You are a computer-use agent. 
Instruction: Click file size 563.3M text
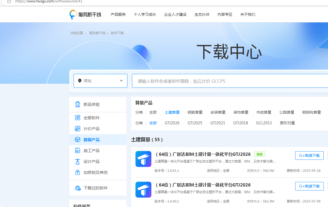click(x=261, y=201)
